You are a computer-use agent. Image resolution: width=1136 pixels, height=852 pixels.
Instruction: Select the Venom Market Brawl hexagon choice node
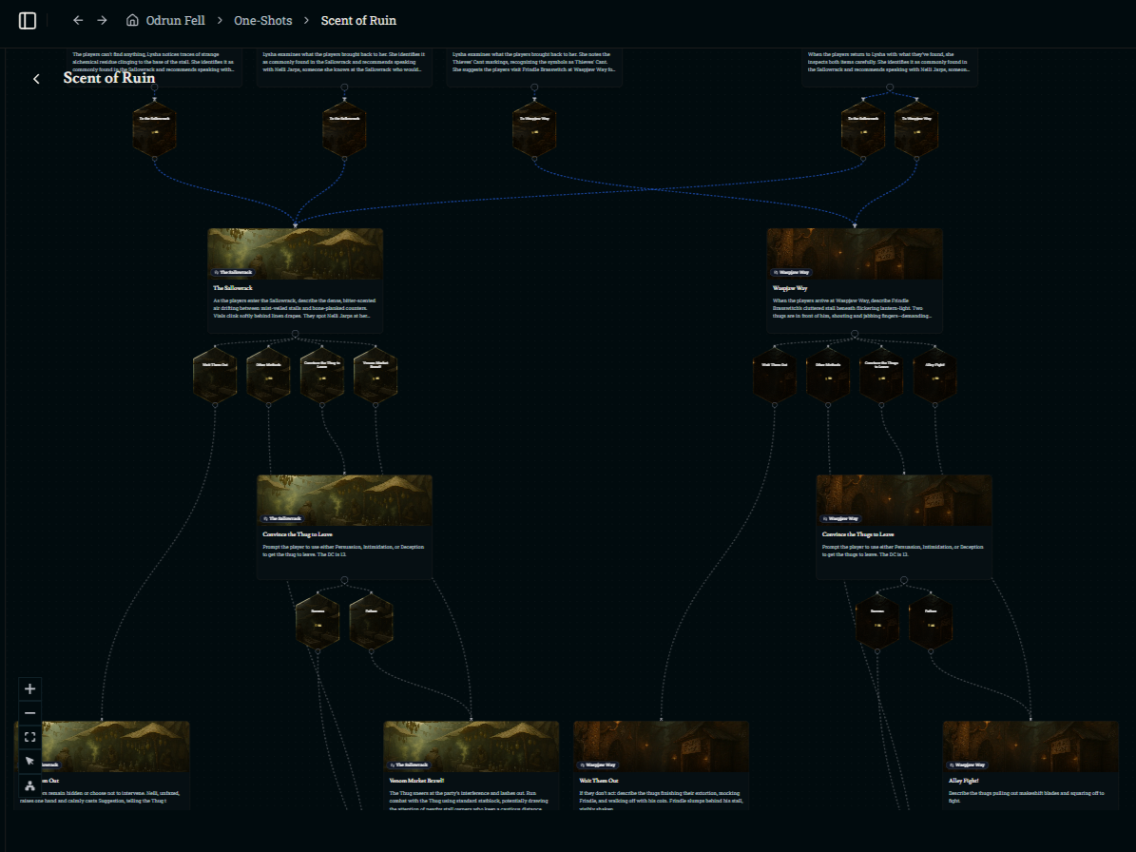(375, 376)
